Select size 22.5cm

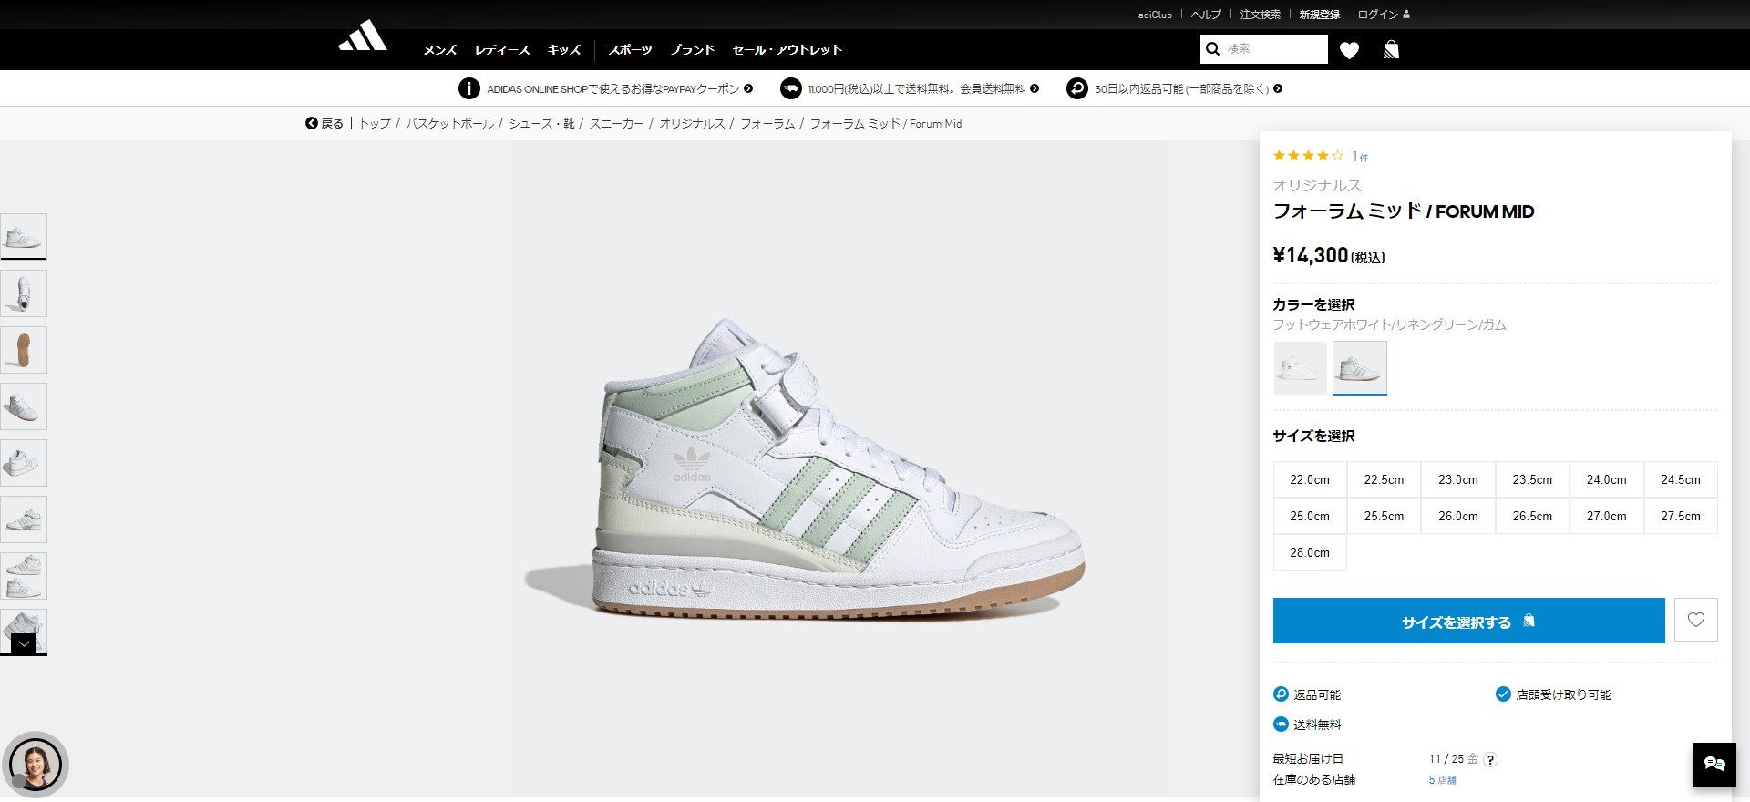tap(1384, 479)
